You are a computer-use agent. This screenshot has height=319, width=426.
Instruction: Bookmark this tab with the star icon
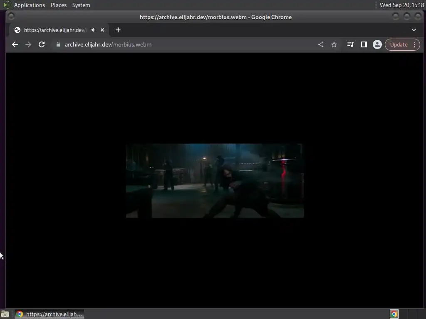tap(334, 44)
